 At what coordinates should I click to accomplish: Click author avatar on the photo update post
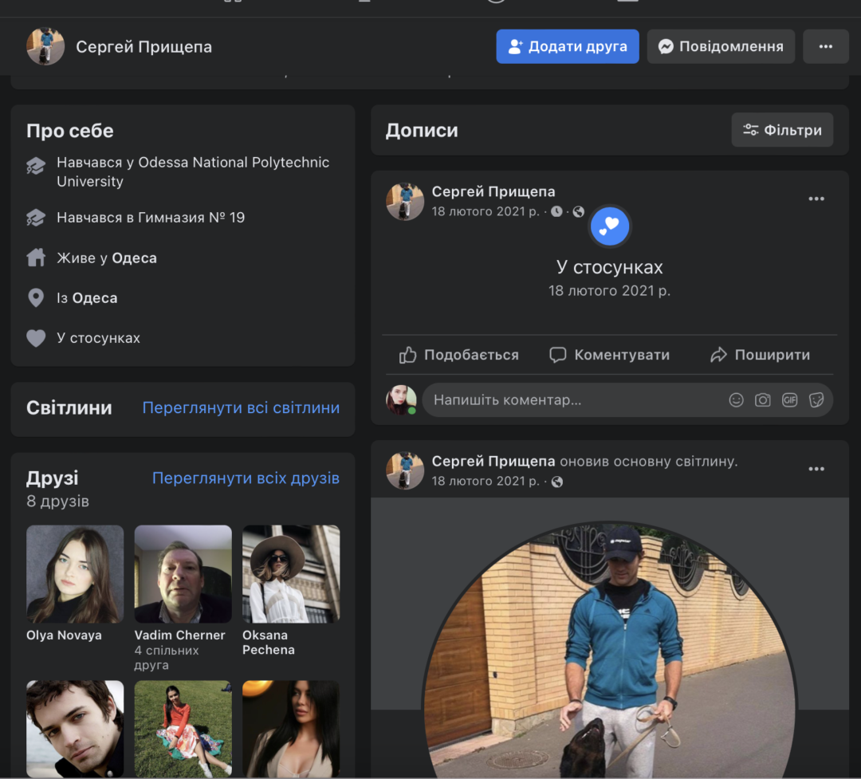pyautogui.click(x=405, y=470)
